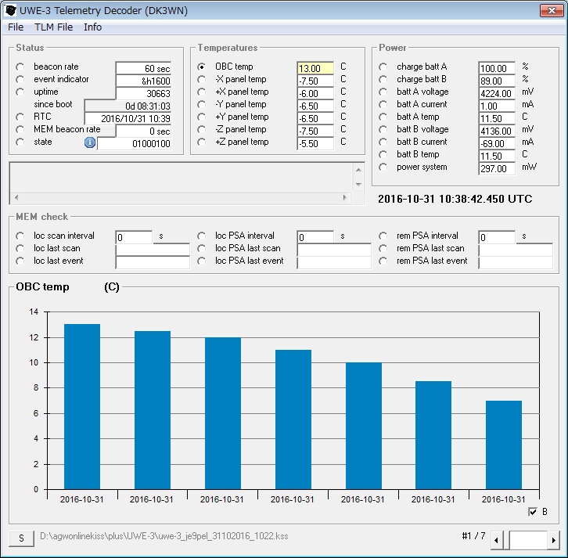
Task: Open the TLM File menu
Action: (54, 27)
